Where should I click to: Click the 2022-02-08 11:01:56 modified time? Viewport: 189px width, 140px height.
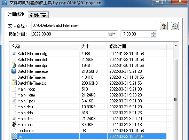pyautogui.click(x=127, y=131)
